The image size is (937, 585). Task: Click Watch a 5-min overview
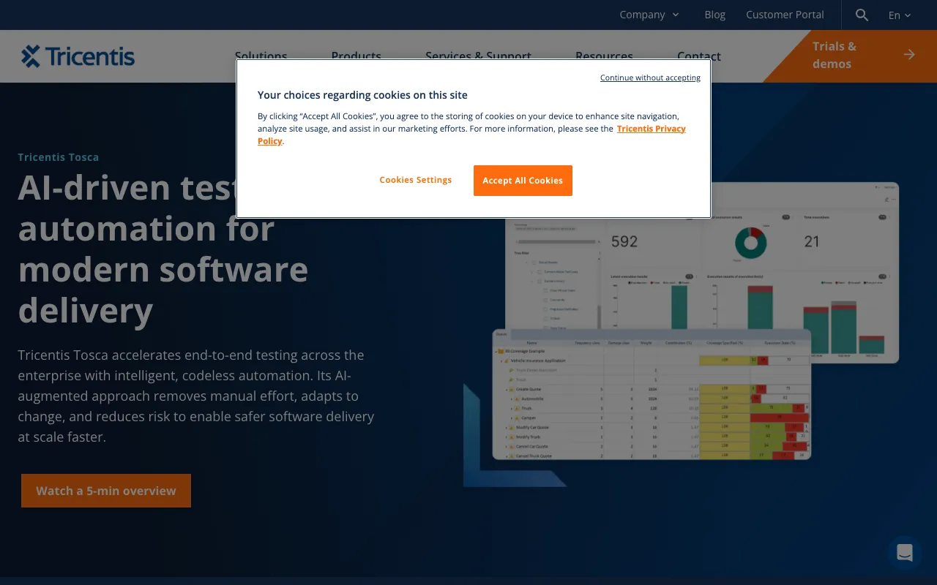pyautogui.click(x=105, y=491)
